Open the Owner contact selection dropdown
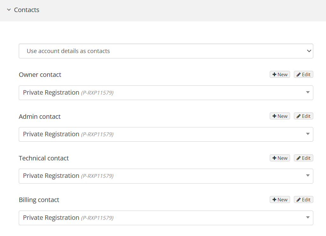The image size is (326, 236). [x=166, y=93]
